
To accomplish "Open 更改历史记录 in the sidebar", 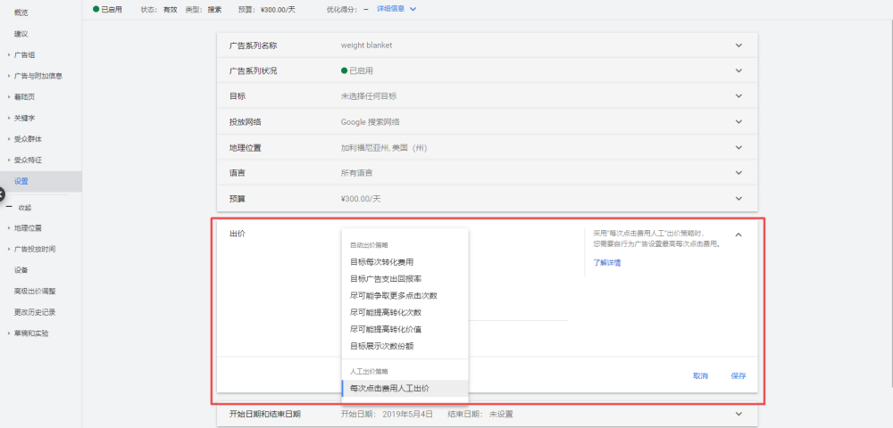I will pyautogui.click(x=35, y=312).
